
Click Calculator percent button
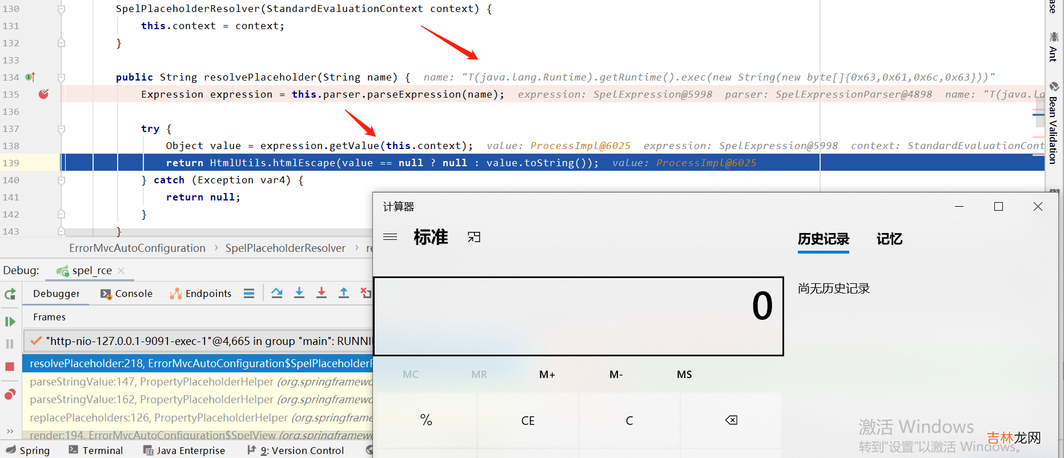(426, 420)
